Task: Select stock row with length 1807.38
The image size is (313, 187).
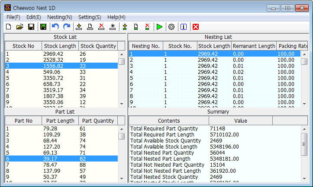Action: [x=61, y=96]
